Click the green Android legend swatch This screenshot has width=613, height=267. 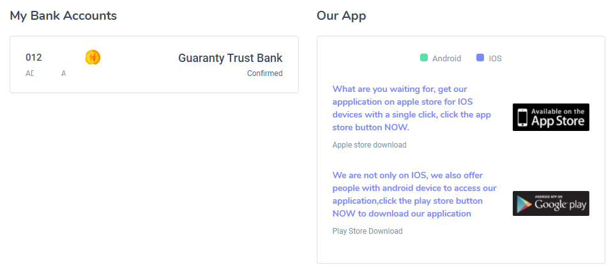click(x=424, y=58)
